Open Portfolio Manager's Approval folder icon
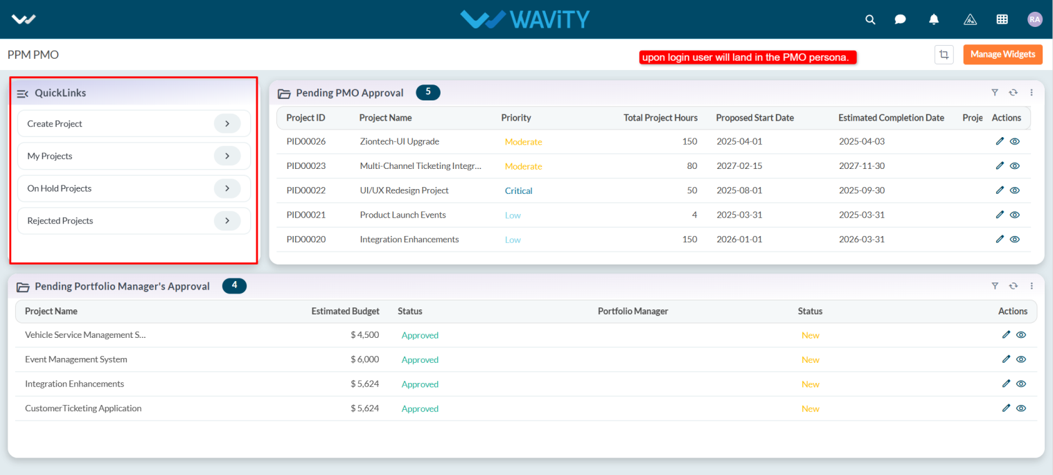1053x475 pixels. (x=23, y=287)
